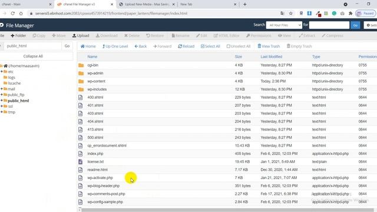Viewport: 377px width, 212px height.
Task: Click the Upload toolbar button
Action: coord(81,35)
